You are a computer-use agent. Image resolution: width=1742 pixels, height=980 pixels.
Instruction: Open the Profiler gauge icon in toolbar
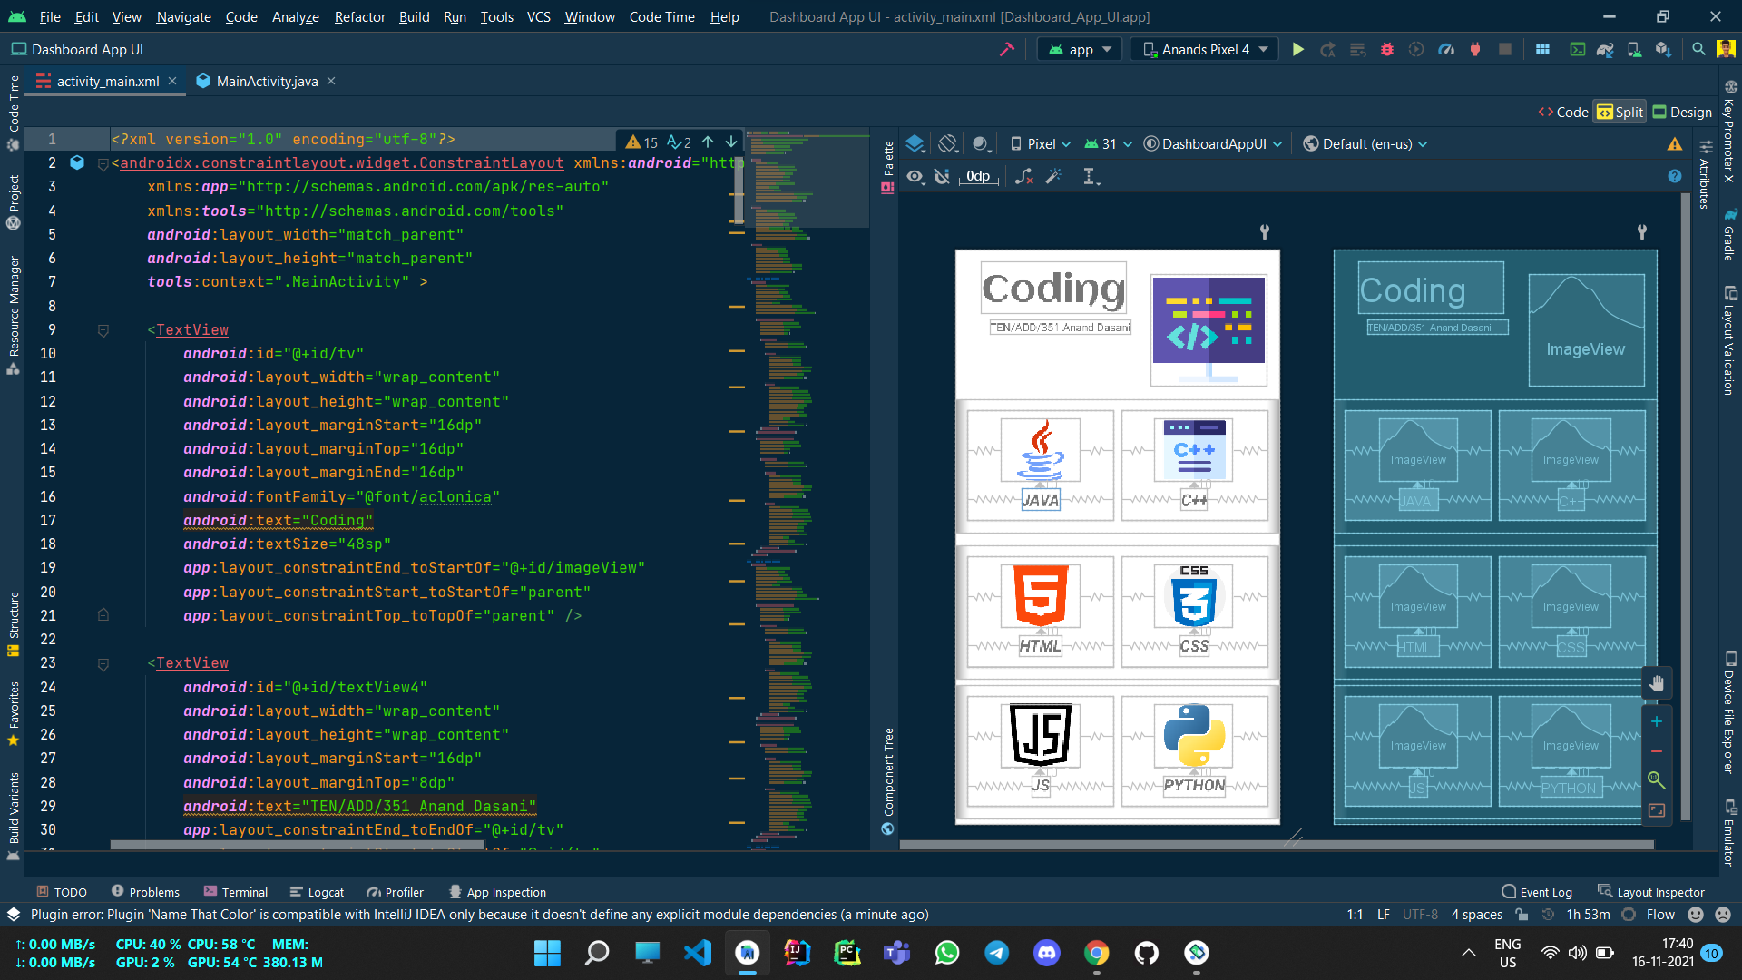click(1447, 49)
